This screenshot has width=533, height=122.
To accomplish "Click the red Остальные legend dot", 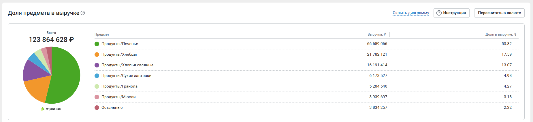I will click(x=97, y=108).
